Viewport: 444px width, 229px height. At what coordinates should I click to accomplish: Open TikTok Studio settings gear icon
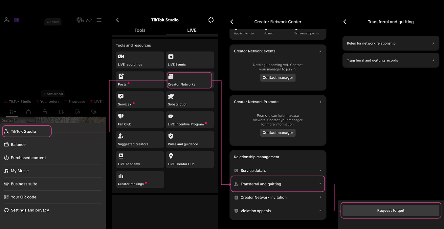click(211, 20)
